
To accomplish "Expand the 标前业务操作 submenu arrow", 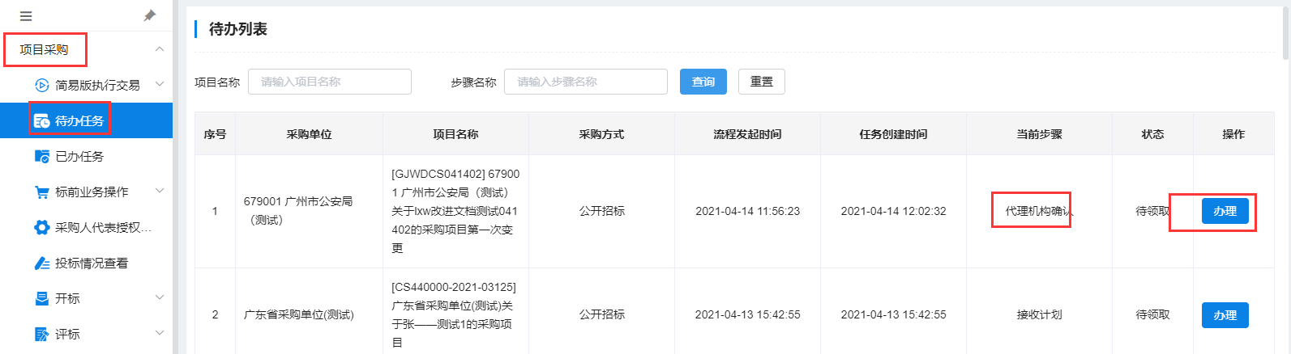I will [x=160, y=191].
